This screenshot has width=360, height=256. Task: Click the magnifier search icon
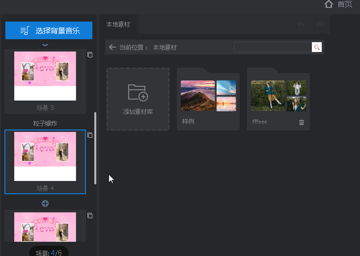pyautogui.click(x=317, y=47)
